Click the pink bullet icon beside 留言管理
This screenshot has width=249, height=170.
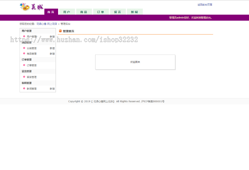click(x=24, y=77)
